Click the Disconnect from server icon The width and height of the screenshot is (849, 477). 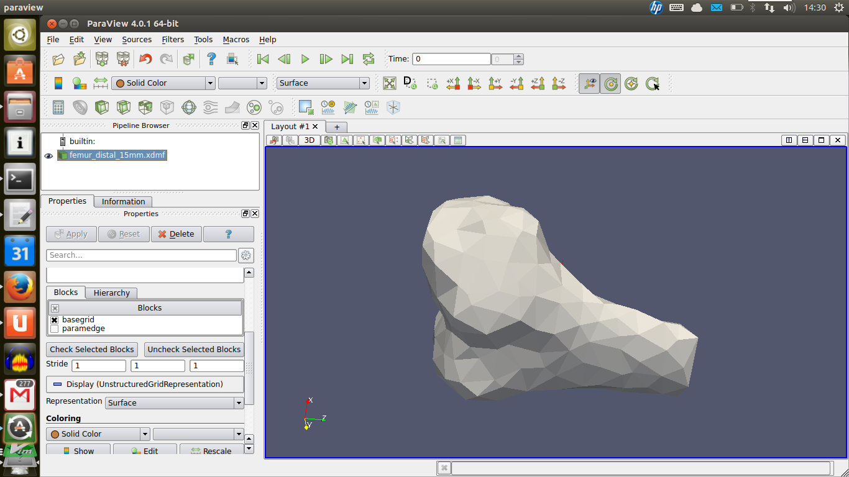point(123,59)
